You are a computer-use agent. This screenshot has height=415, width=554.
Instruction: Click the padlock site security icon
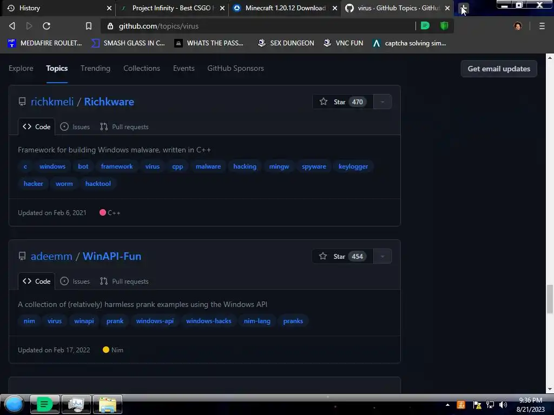[x=110, y=26]
